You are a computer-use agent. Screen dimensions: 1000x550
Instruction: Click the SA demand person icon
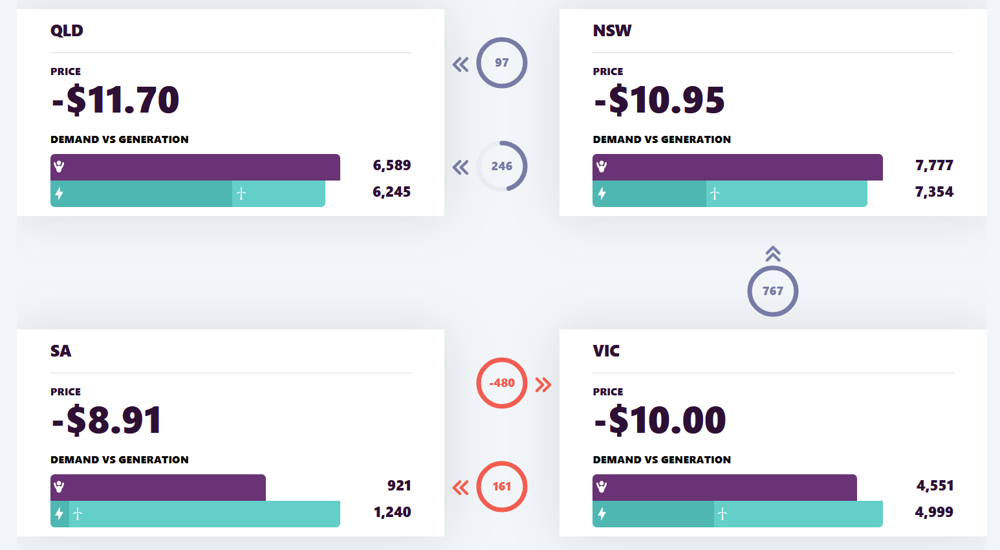point(60,487)
